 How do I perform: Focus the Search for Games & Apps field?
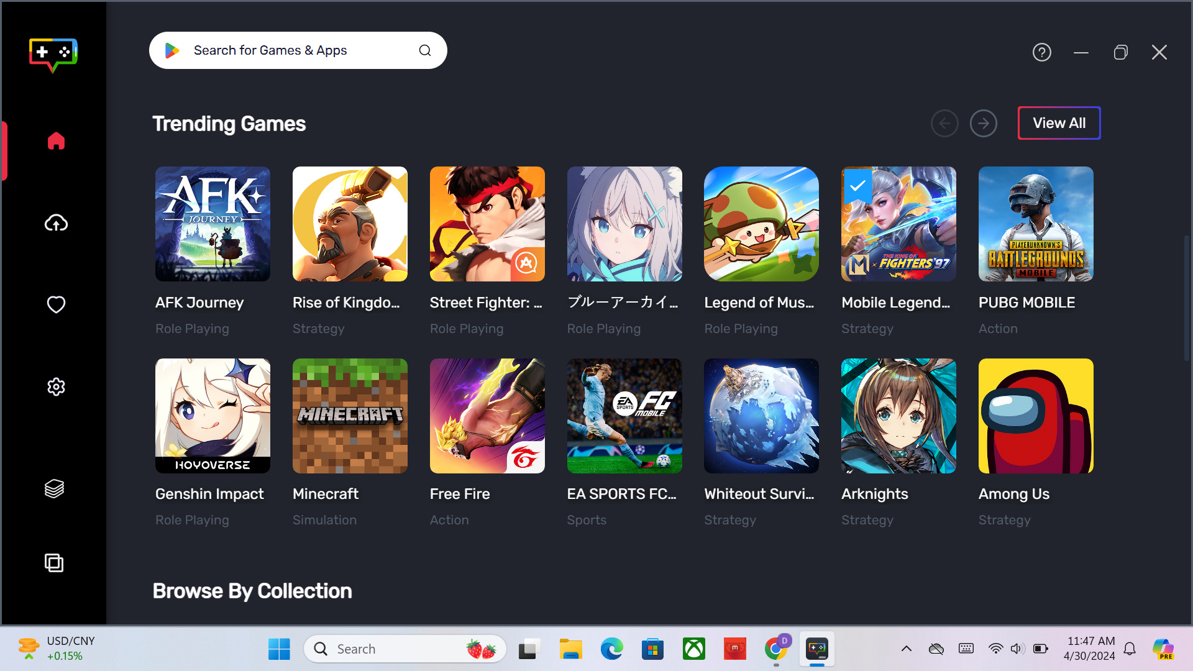[x=298, y=50]
